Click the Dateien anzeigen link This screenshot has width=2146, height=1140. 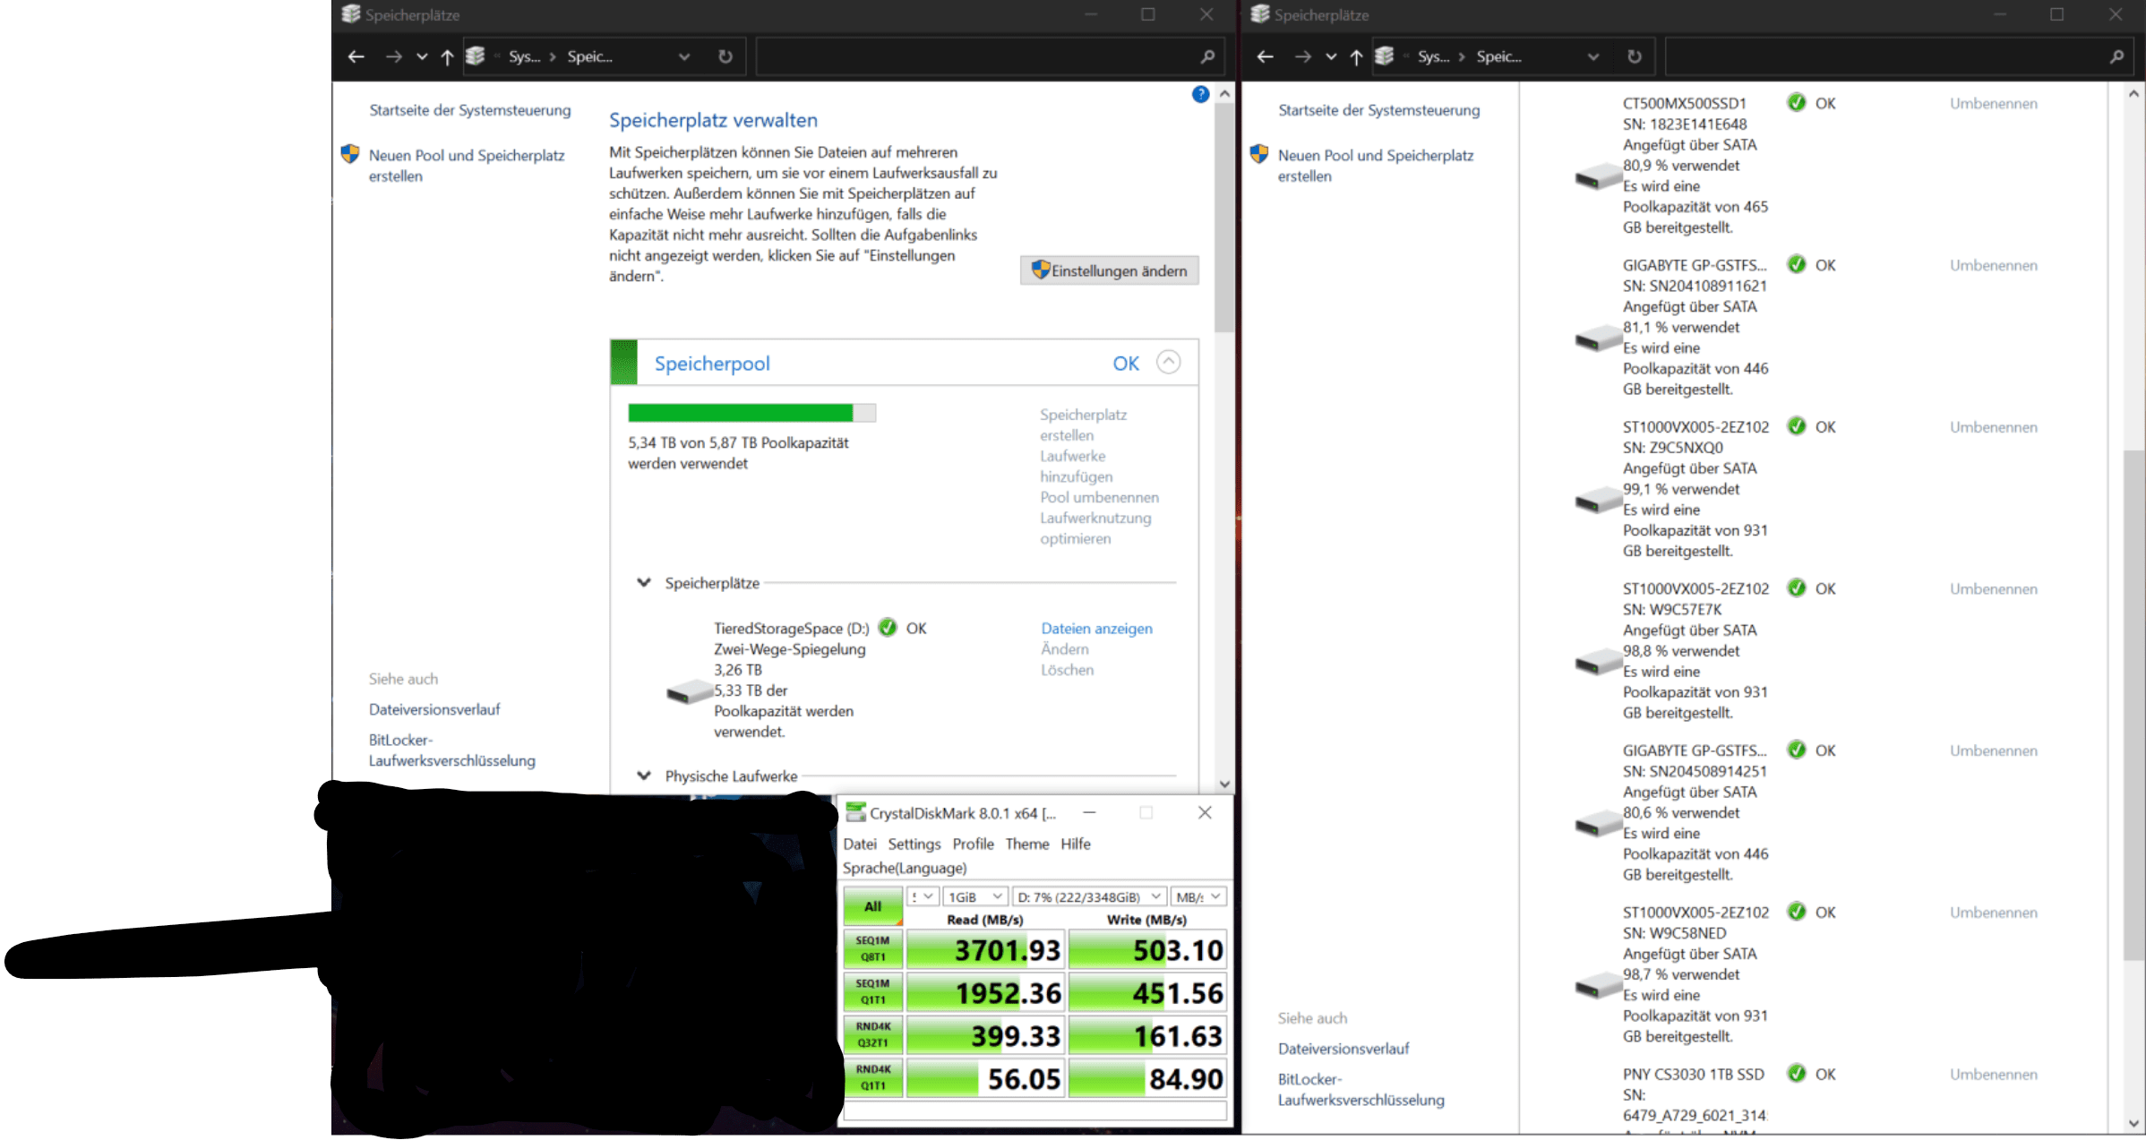(x=1096, y=629)
